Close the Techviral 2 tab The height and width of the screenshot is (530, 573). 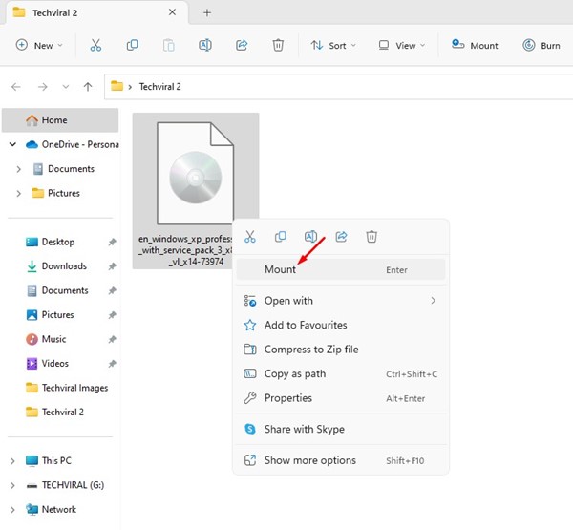coord(172,12)
